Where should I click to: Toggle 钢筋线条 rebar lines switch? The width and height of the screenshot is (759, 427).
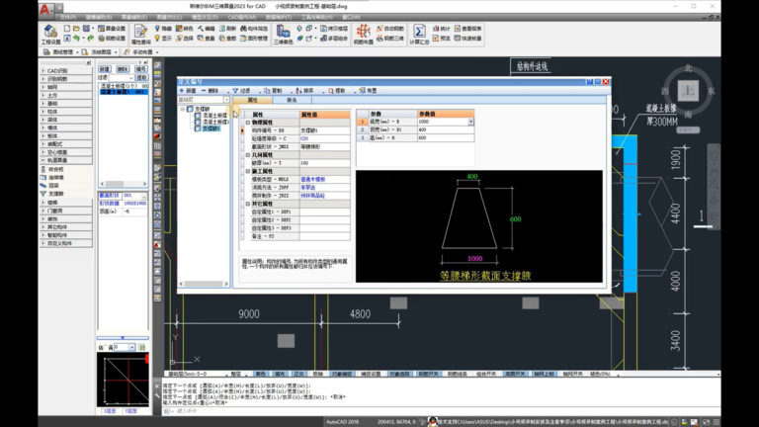(x=458, y=374)
